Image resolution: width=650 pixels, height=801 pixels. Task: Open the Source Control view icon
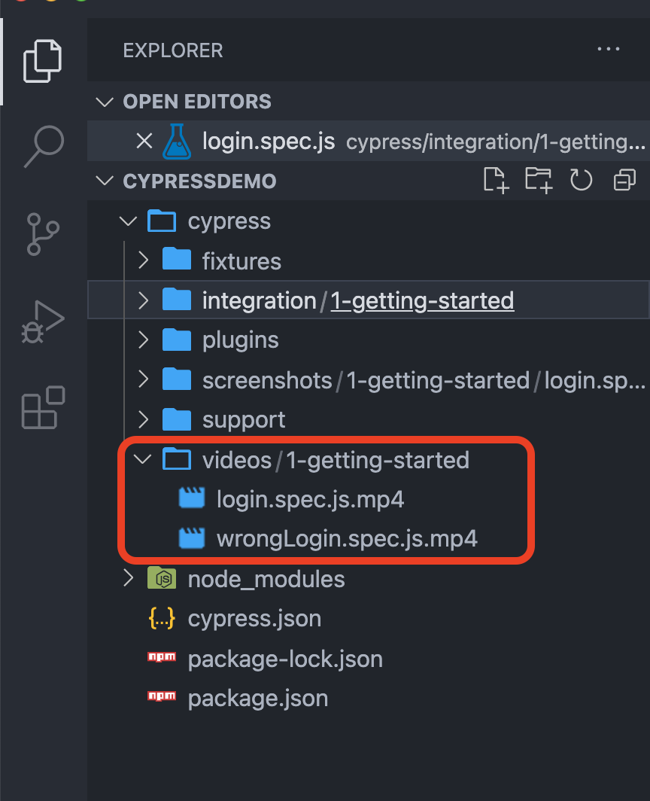click(44, 233)
